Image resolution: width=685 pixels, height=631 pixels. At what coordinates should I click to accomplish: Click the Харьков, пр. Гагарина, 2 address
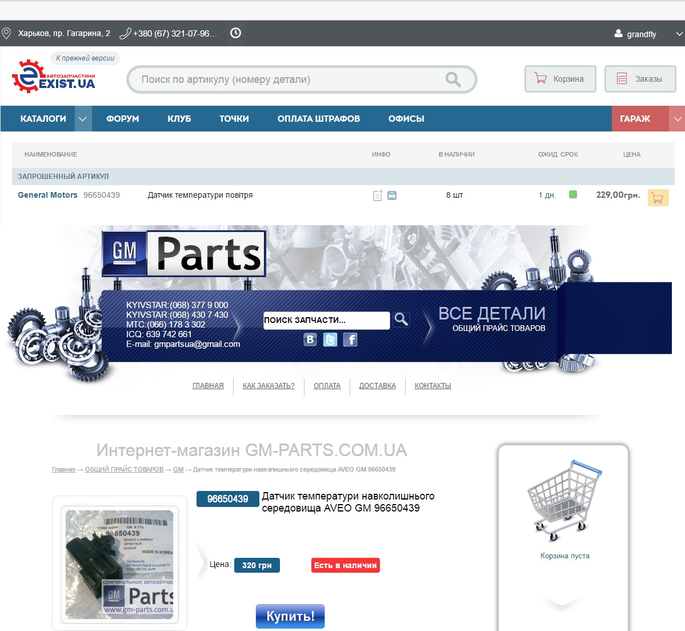pyautogui.click(x=64, y=33)
